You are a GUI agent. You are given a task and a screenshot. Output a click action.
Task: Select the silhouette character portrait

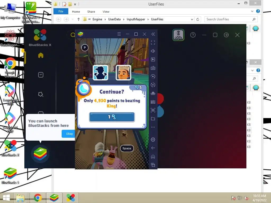[x=100, y=72]
